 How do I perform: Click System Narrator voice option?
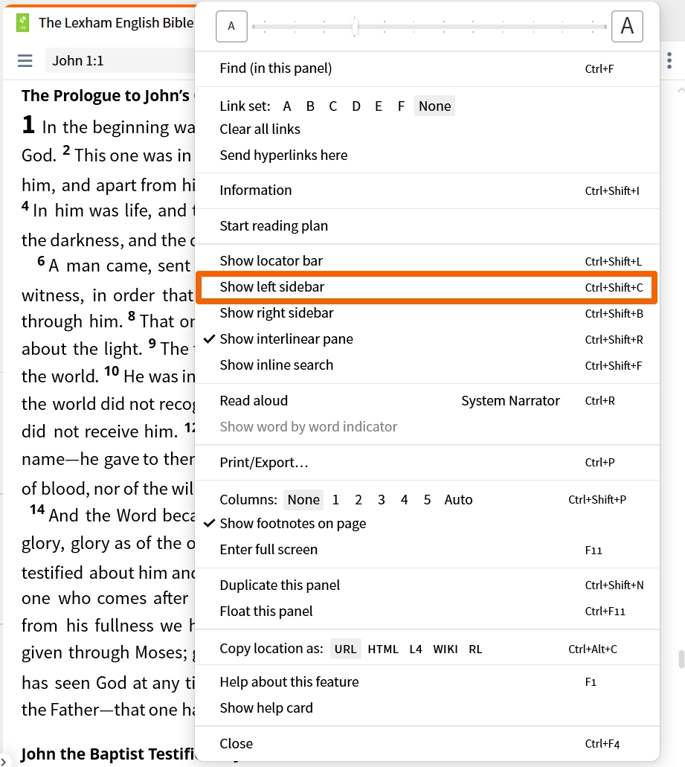coord(510,401)
